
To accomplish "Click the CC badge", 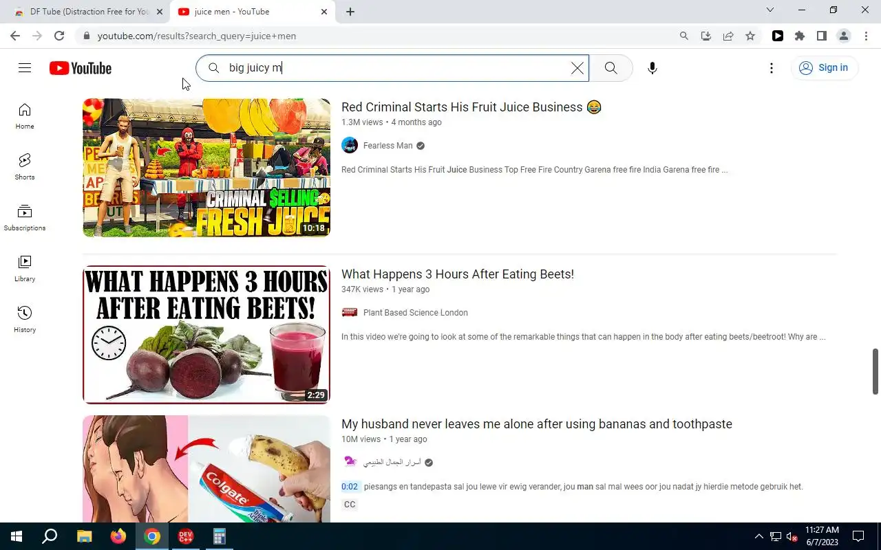I will coord(350,505).
